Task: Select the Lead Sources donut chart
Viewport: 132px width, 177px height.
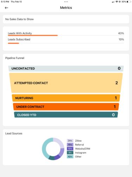Action: point(53,149)
